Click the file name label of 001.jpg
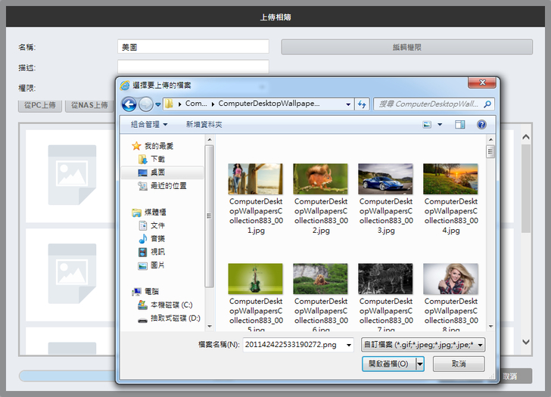The image size is (551, 397). pyautogui.click(x=256, y=216)
